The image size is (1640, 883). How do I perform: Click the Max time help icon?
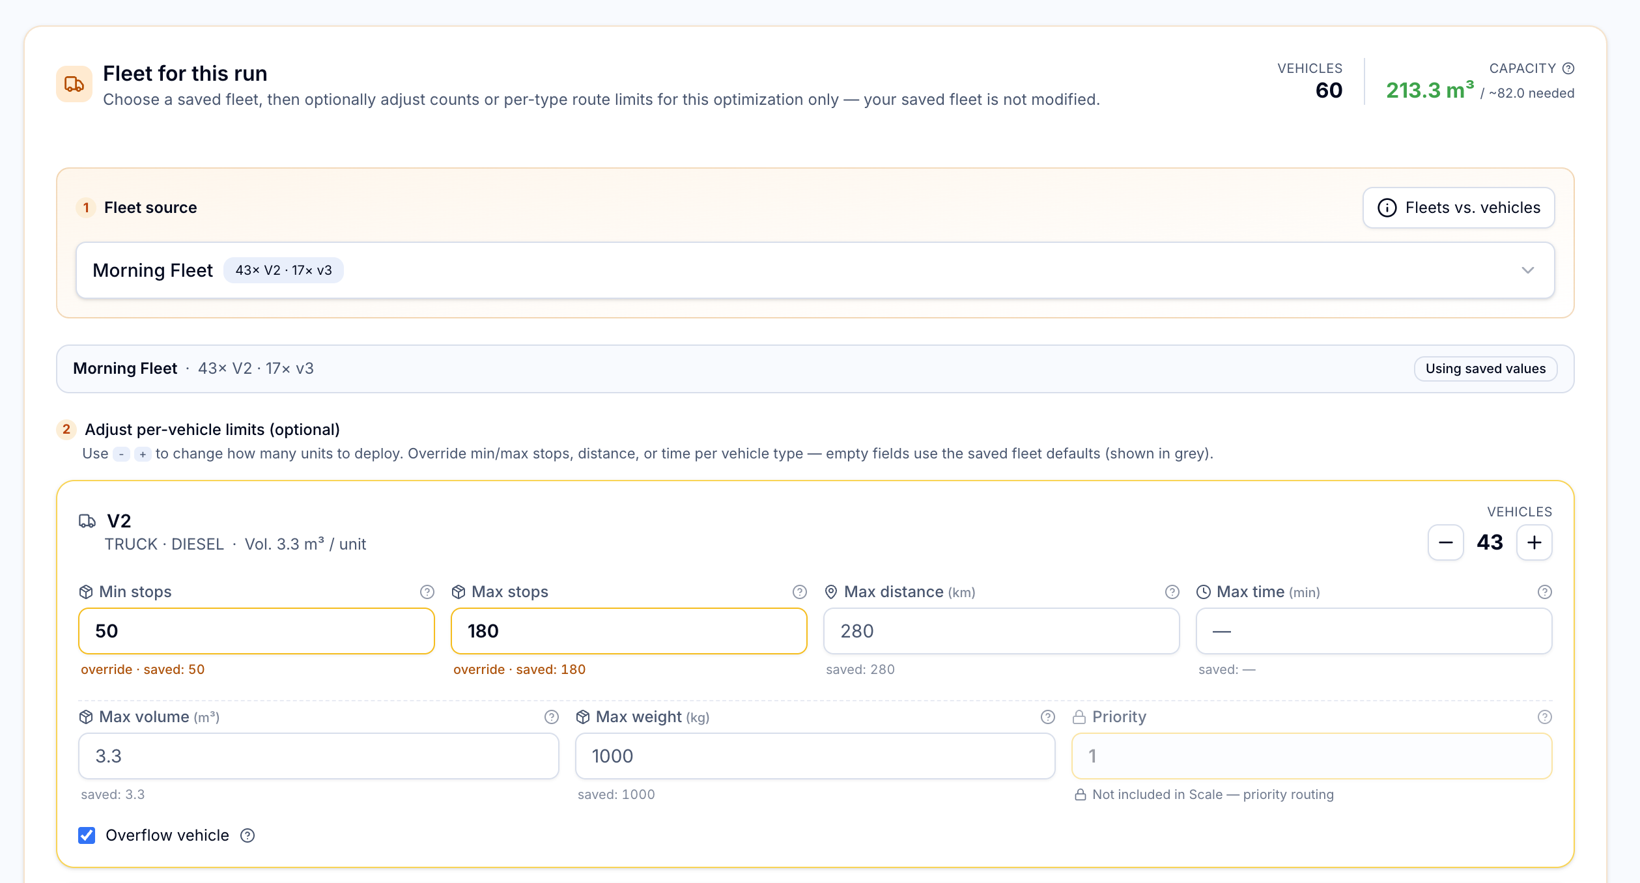tap(1545, 592)
